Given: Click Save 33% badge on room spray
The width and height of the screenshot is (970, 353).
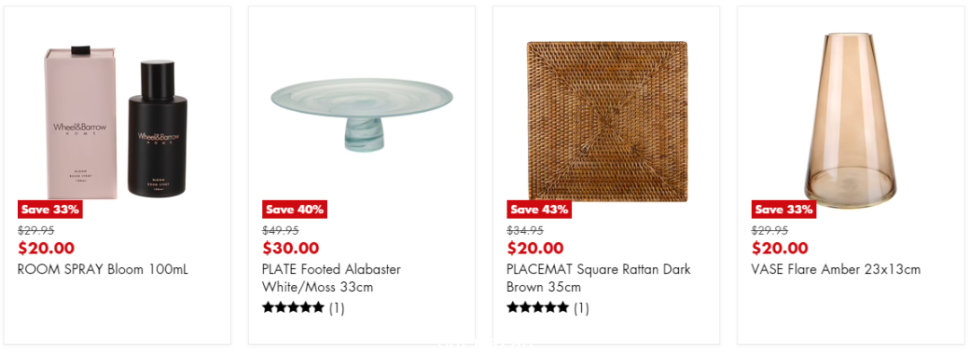Looking at the screenshot, I should (x=50, y=210).
